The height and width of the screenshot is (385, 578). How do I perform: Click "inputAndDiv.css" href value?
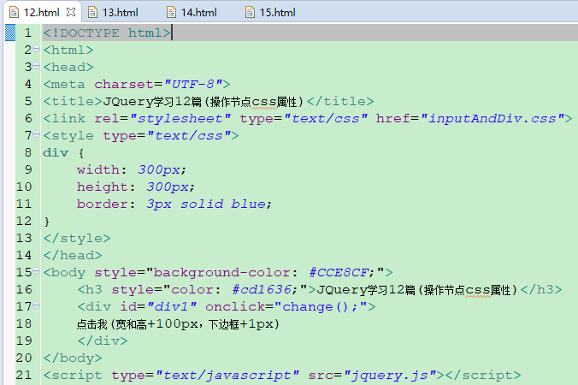492,118
